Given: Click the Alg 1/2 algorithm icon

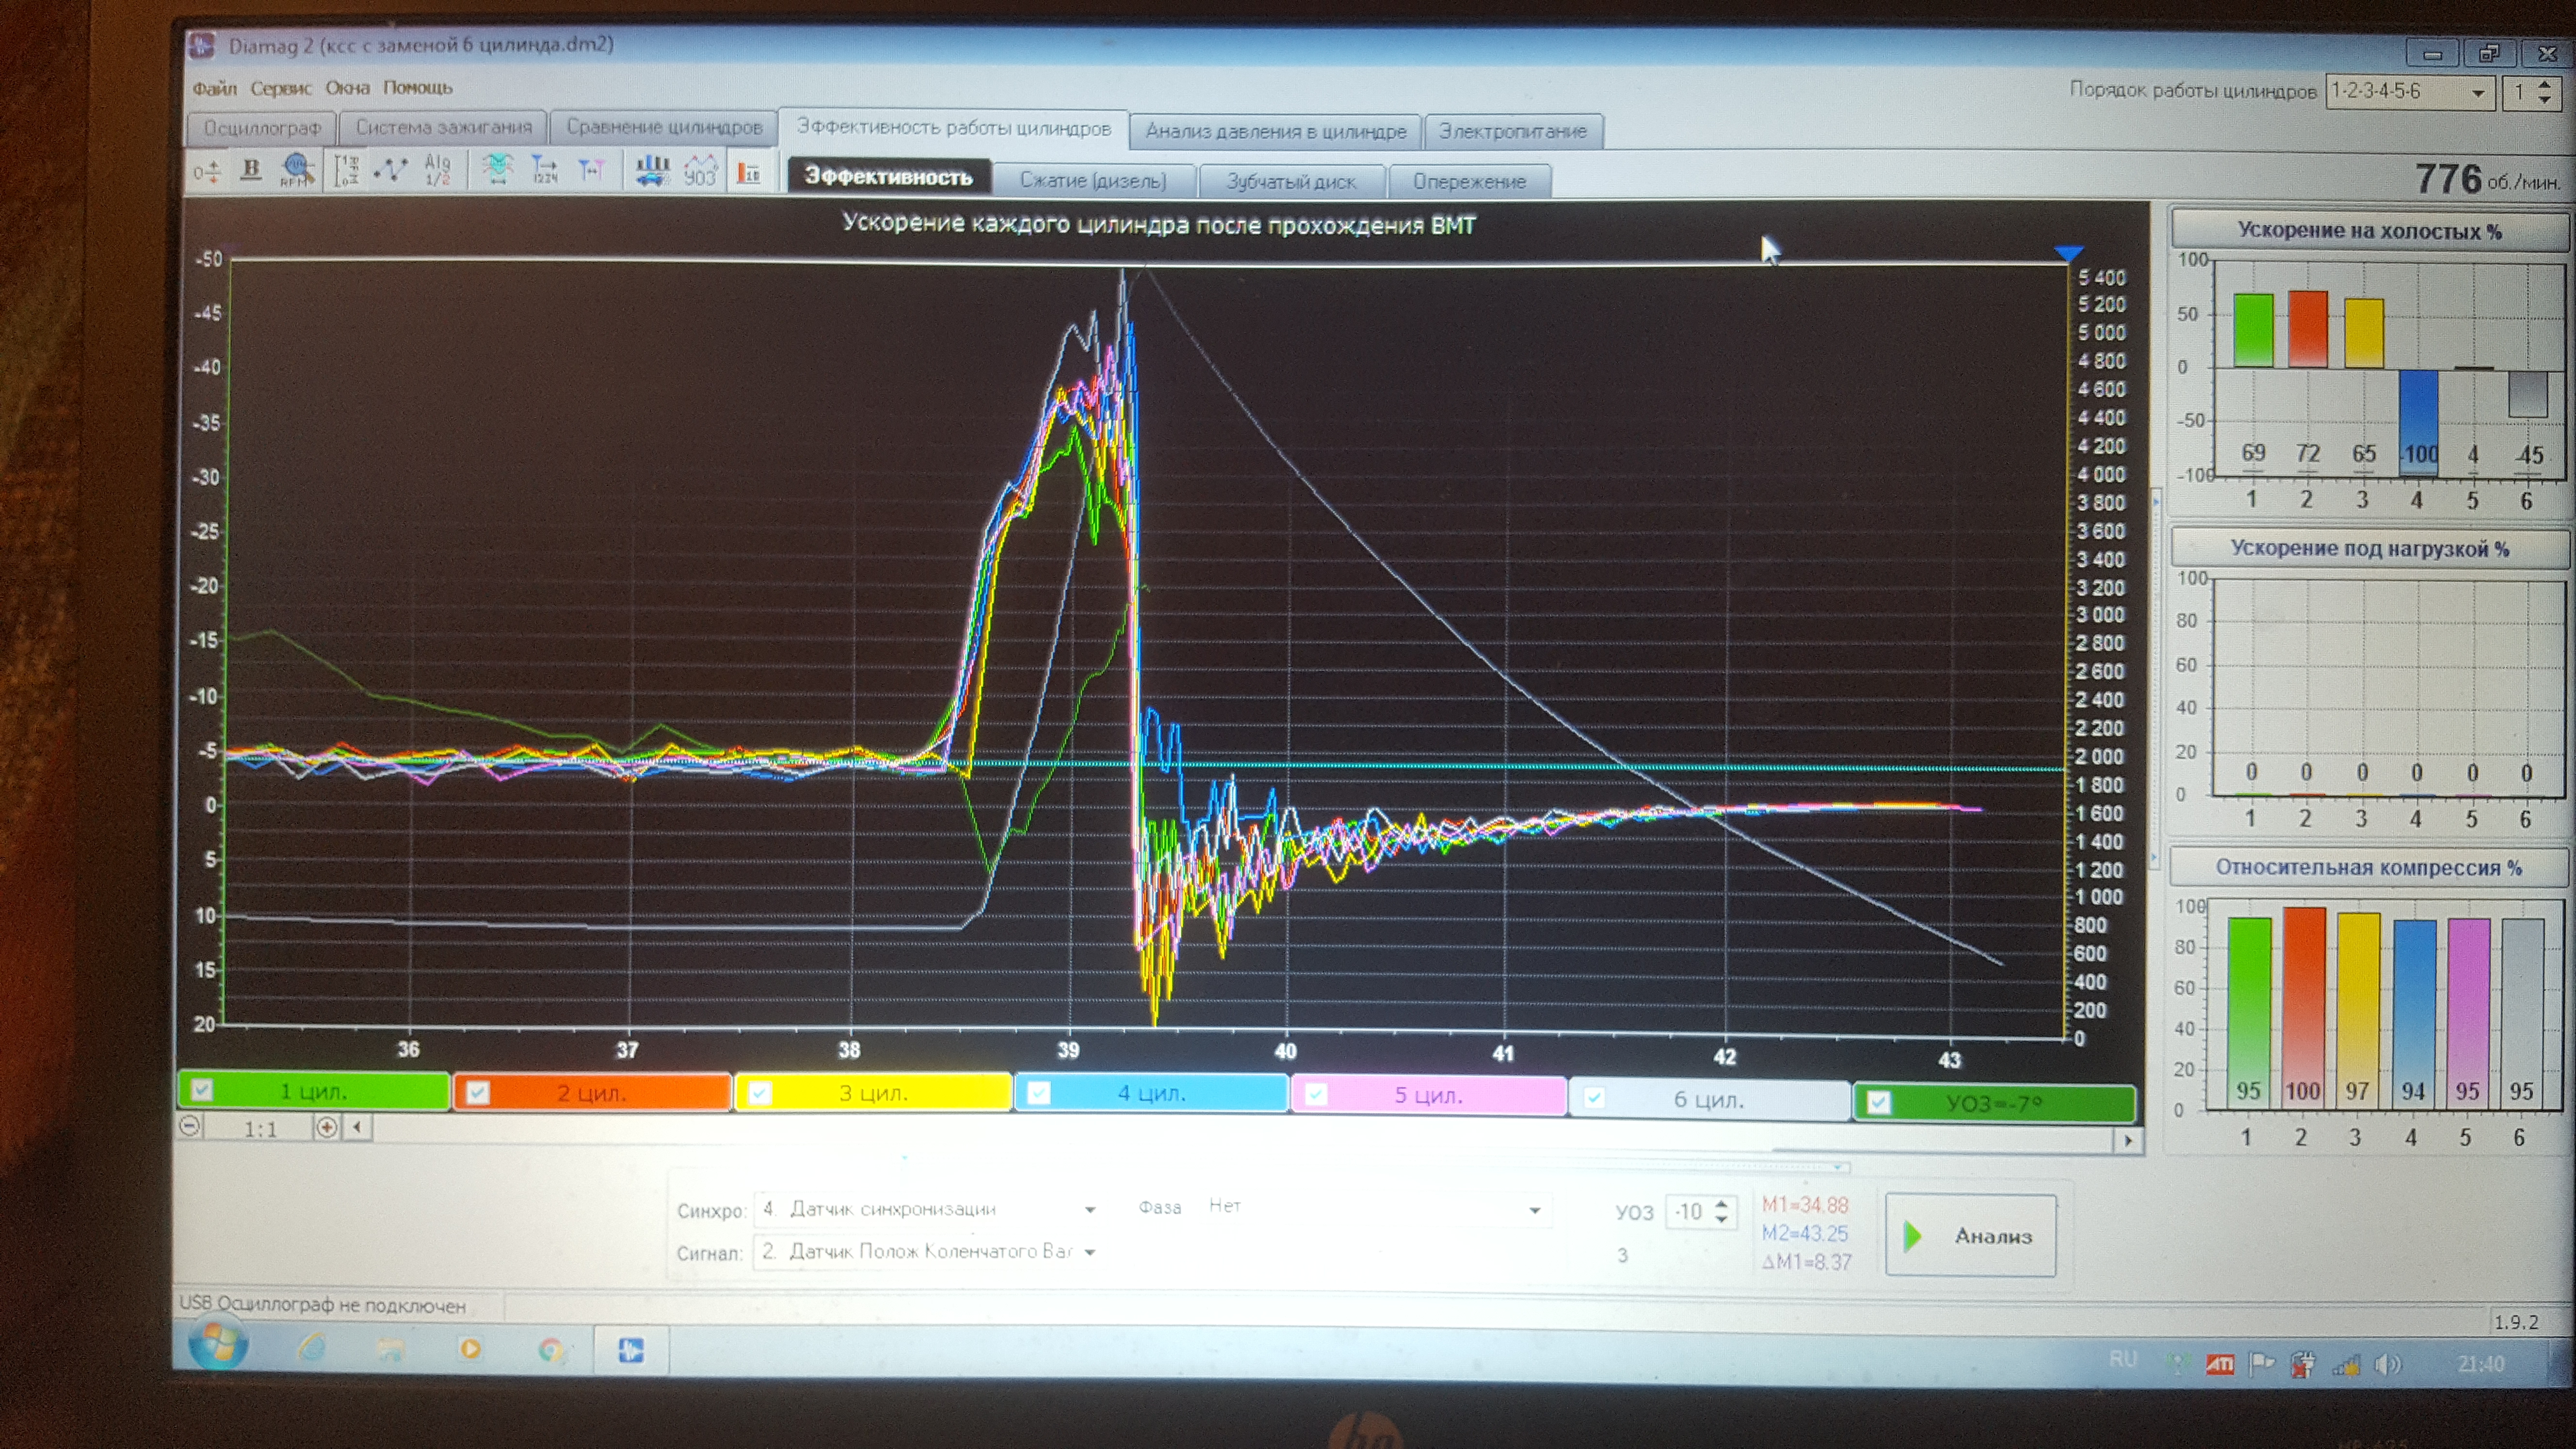Looking at the screenshot, I should (x=437, y=171).
